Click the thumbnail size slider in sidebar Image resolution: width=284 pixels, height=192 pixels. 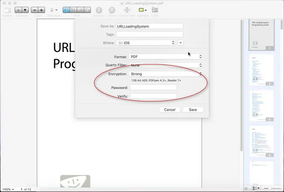(270, 189)
